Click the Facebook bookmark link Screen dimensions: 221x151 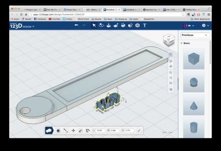point(40,19)
